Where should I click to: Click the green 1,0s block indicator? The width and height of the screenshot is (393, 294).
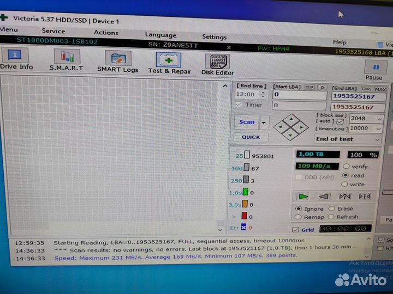coord(246,192)
